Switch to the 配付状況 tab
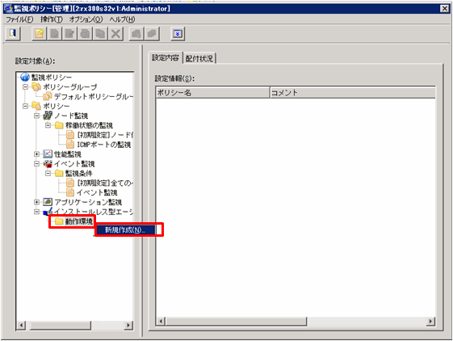 (199, 58)
